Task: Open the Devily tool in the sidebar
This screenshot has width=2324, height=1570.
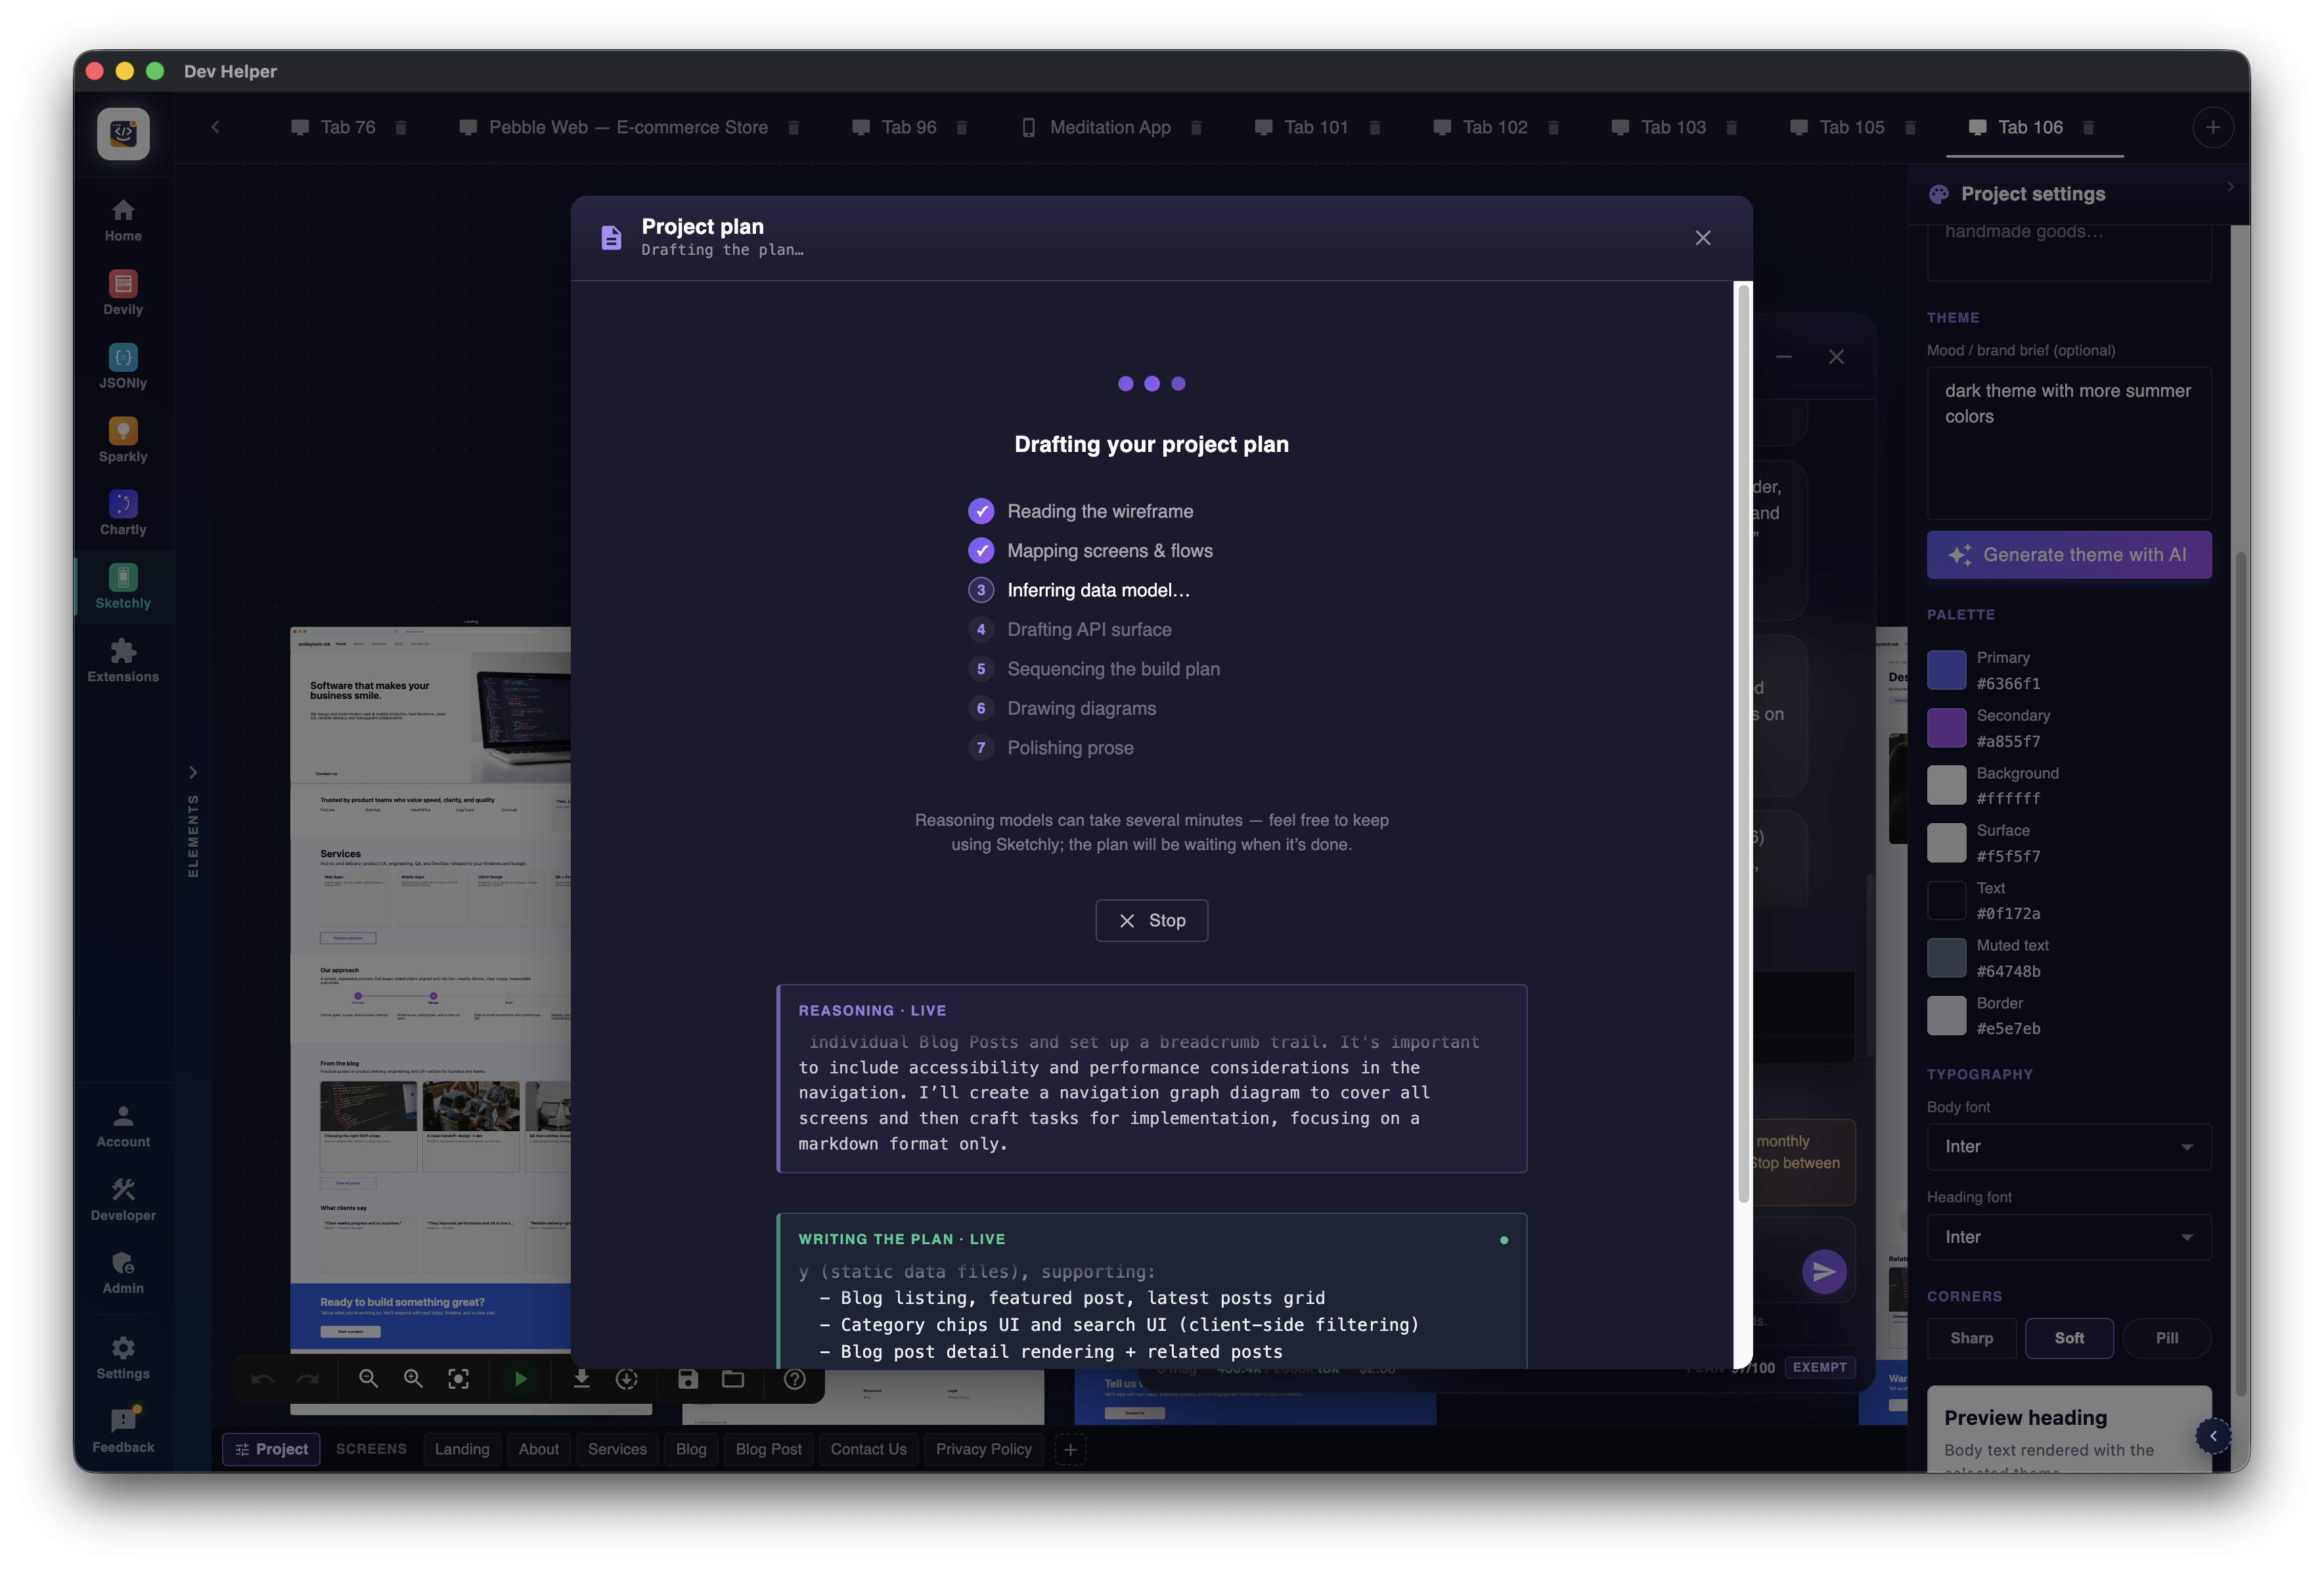Action: click(123, 293)
